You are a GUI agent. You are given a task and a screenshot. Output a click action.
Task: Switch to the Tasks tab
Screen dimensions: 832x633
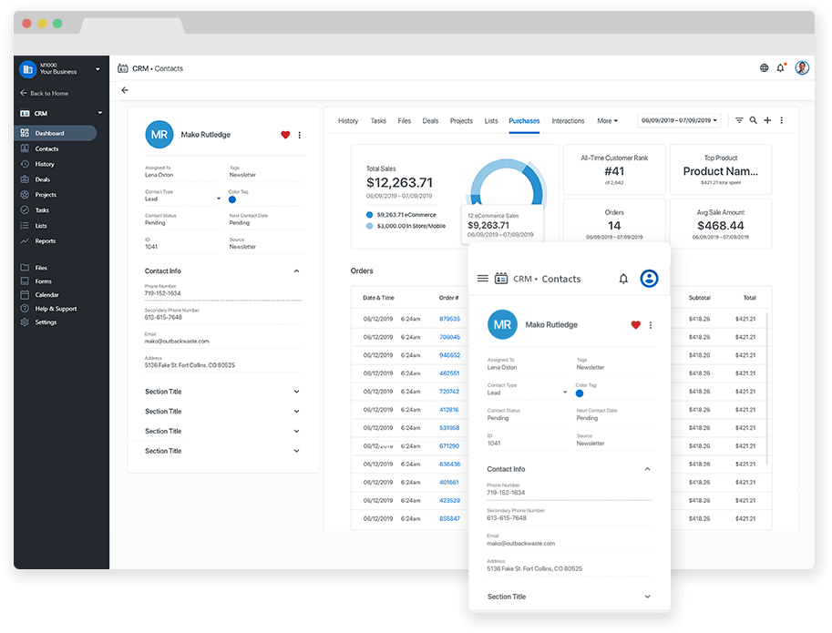click(378, 121)
